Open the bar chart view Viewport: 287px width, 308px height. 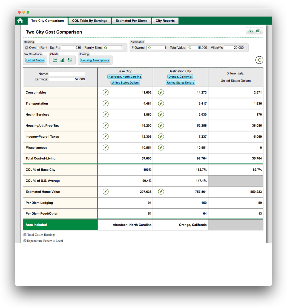[62, 60]
